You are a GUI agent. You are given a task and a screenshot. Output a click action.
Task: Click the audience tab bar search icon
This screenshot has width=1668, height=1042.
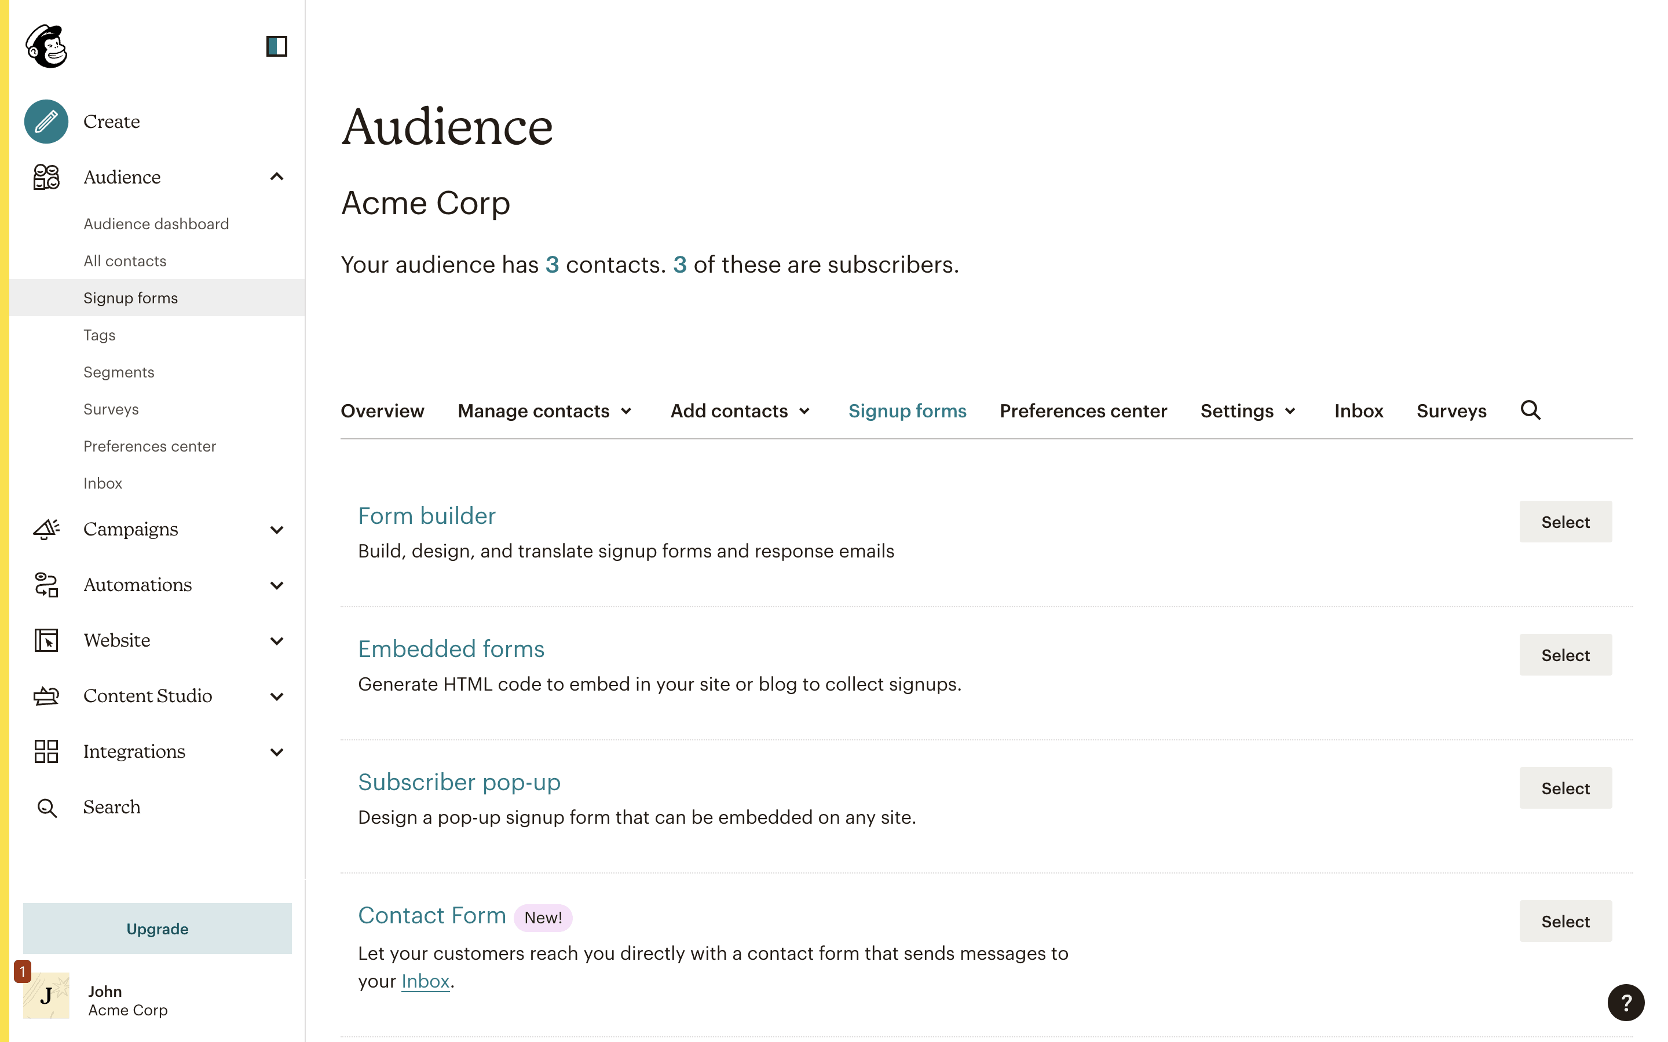point(1530,410)
